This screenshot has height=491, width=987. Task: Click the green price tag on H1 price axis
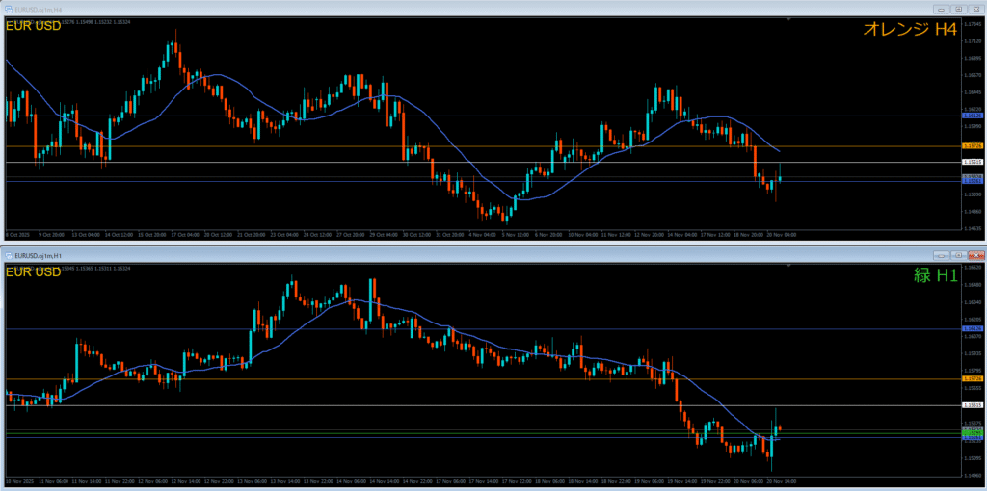click(973, 430)
